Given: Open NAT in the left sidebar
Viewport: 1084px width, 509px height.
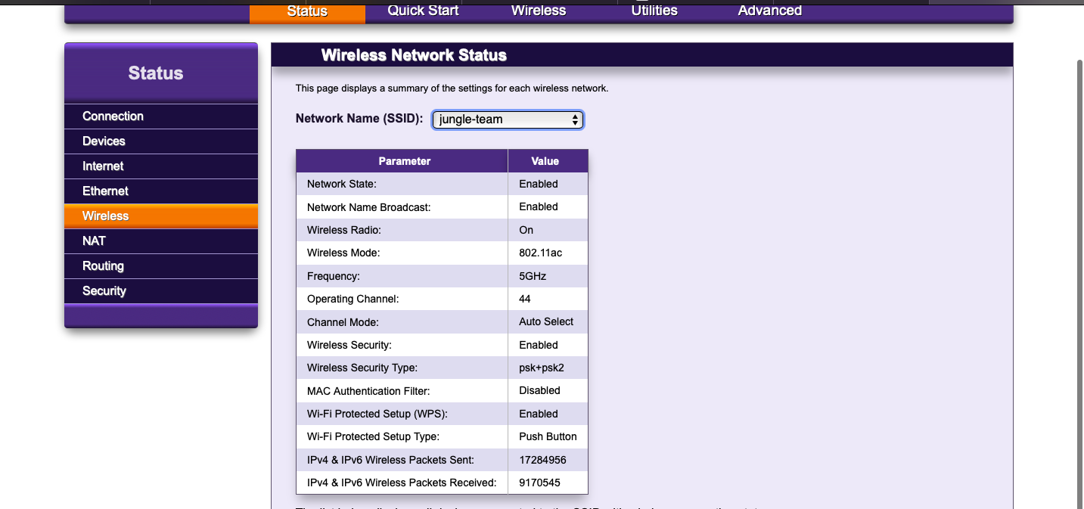Looking at the screenshot, I should [94, 241].
